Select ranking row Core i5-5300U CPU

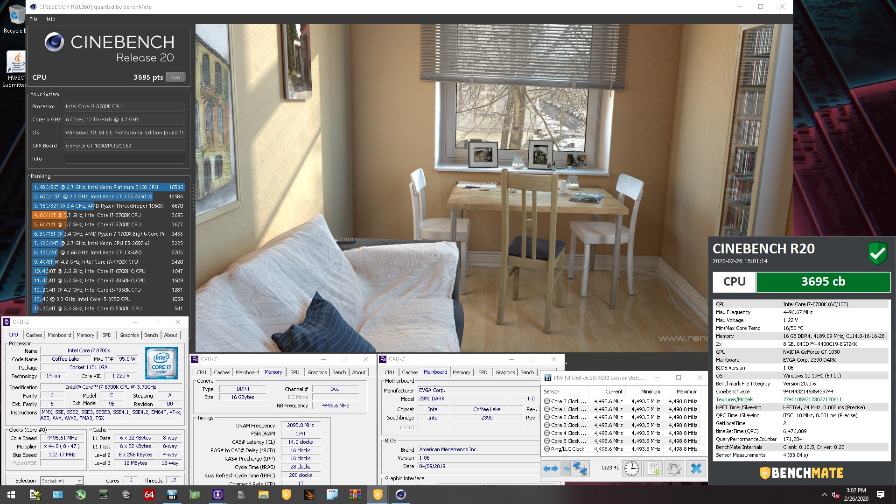[108, 308]
